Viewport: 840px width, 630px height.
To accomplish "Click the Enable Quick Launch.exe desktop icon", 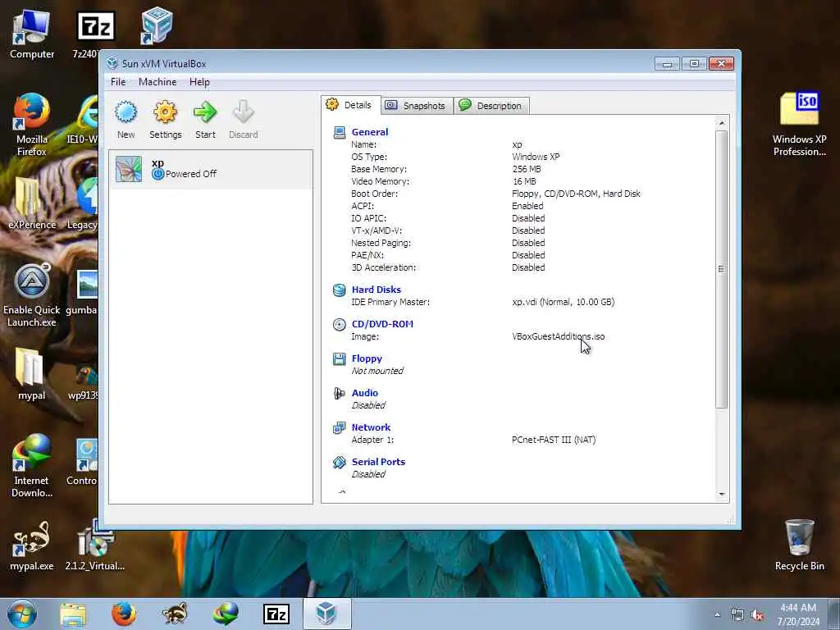I will (x=32, y=295).
